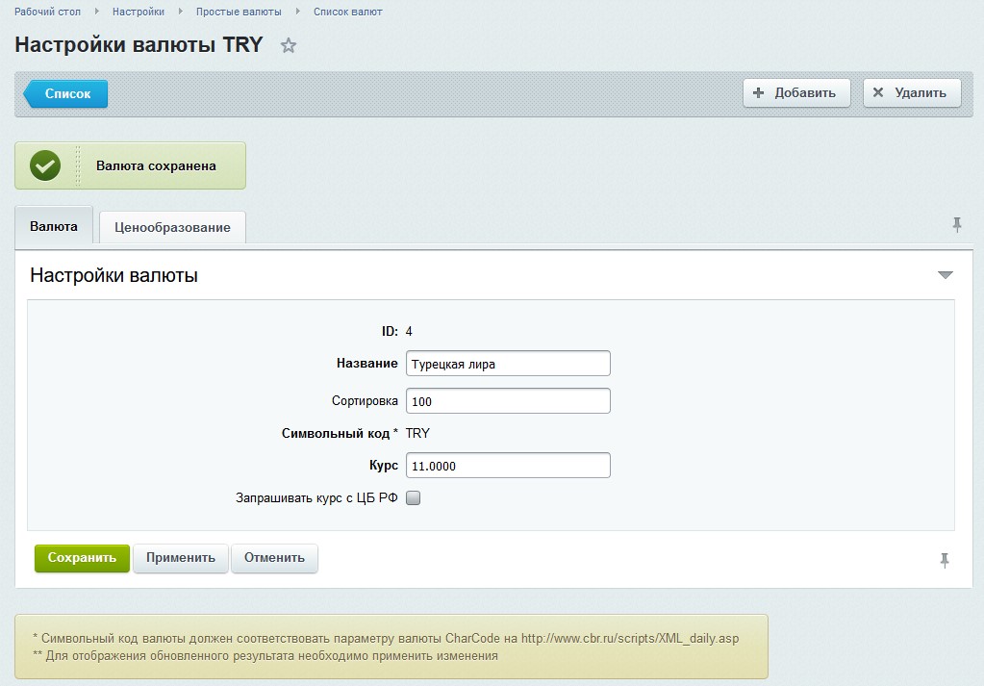Click the 'Отменить' button
Screen dimensions: 984x686
click(274, 558)
